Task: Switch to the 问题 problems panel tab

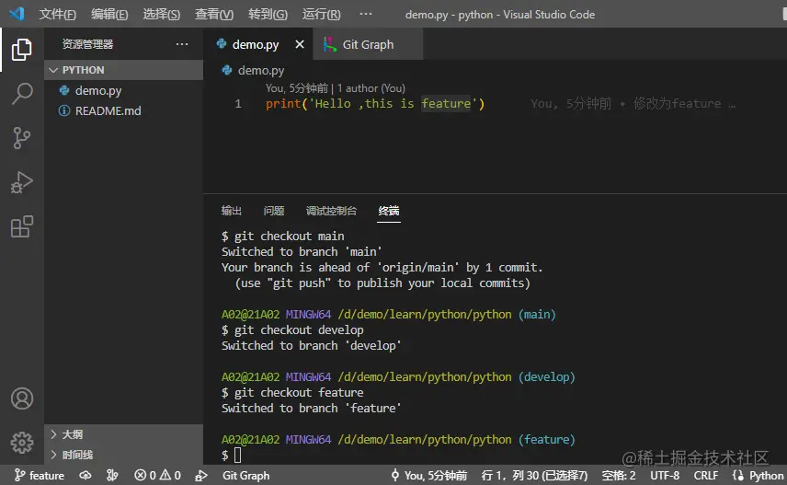Action: point(274,211)
